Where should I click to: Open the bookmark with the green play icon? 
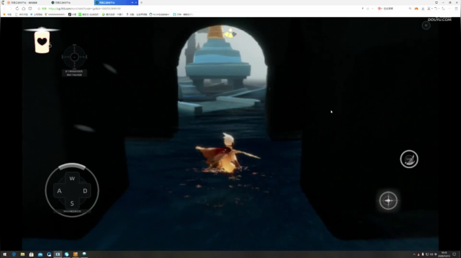point(113,14)
